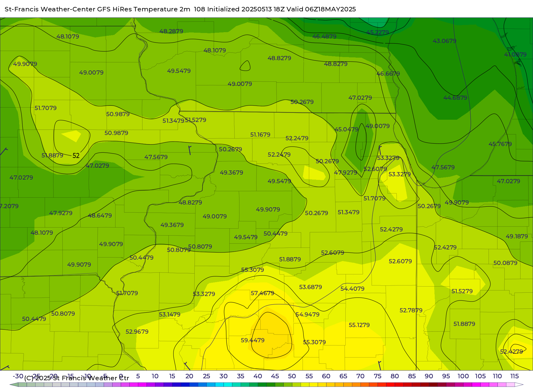This screenshot has height=388, width=533.
Task: Select the legend tick label 80
Action: [395, 376]
